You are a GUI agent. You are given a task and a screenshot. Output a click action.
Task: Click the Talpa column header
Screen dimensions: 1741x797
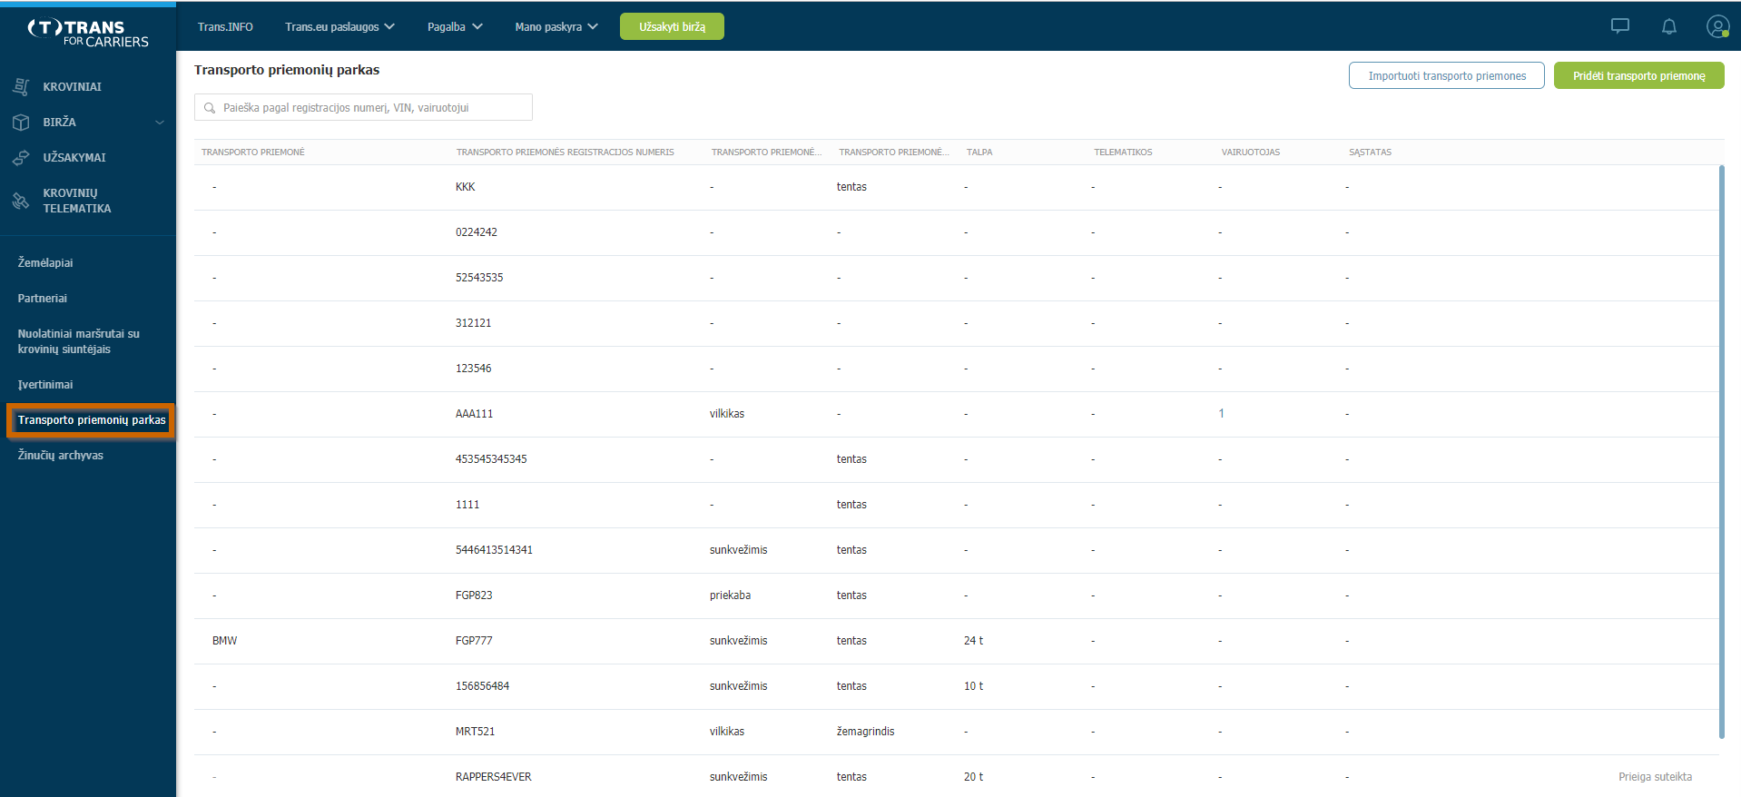click(979, 153)
